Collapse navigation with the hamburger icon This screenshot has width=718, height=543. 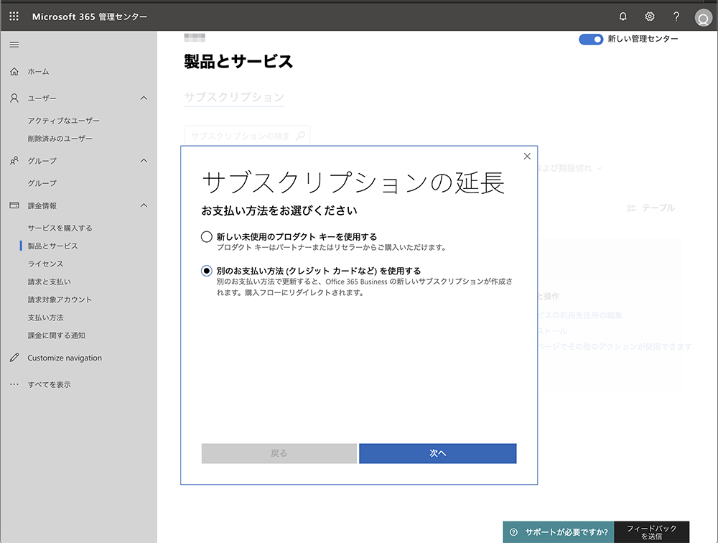14,45
